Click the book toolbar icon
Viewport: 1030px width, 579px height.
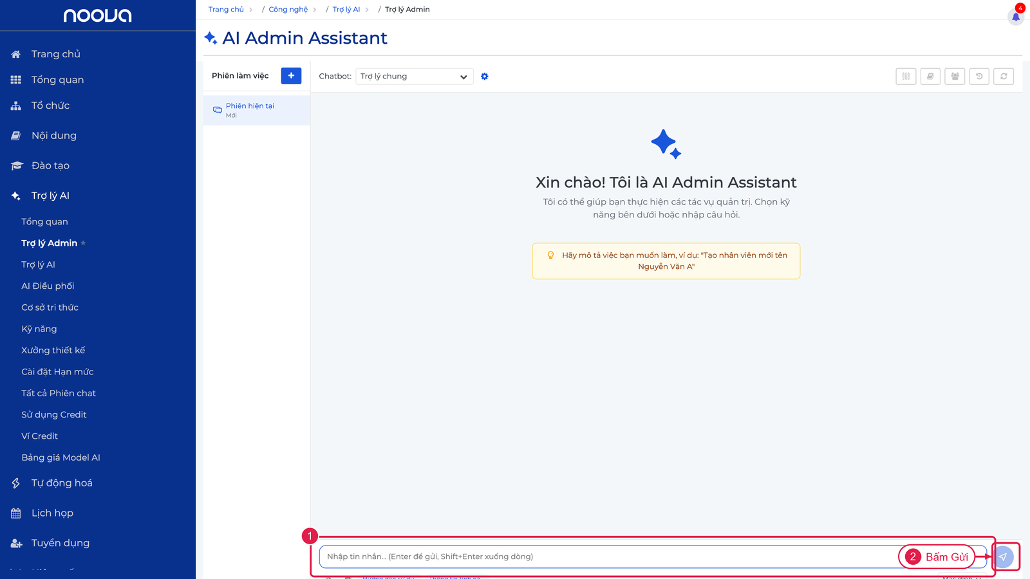930,76
